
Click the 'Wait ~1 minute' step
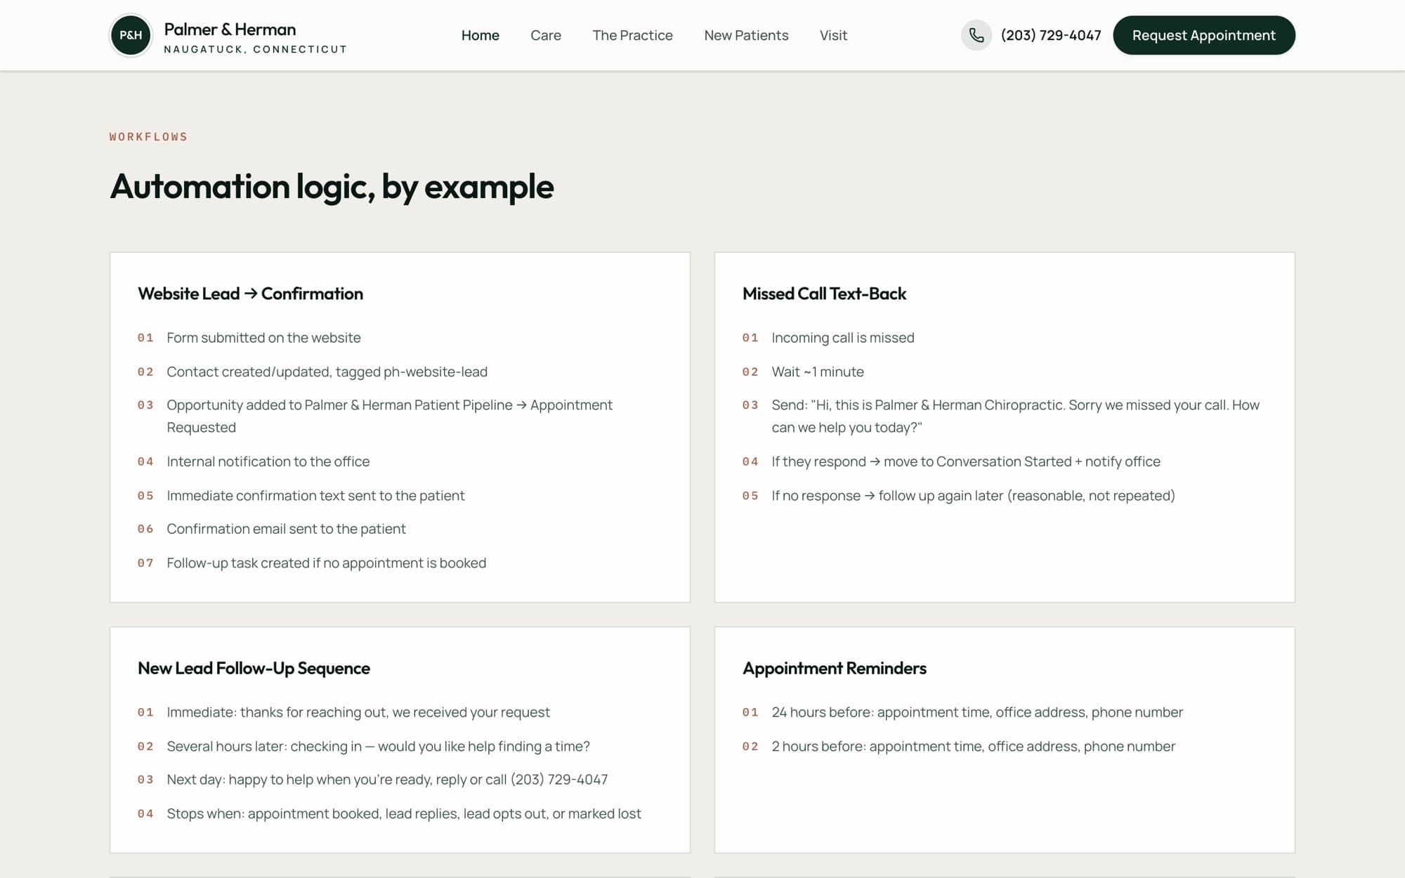(818, 372)
